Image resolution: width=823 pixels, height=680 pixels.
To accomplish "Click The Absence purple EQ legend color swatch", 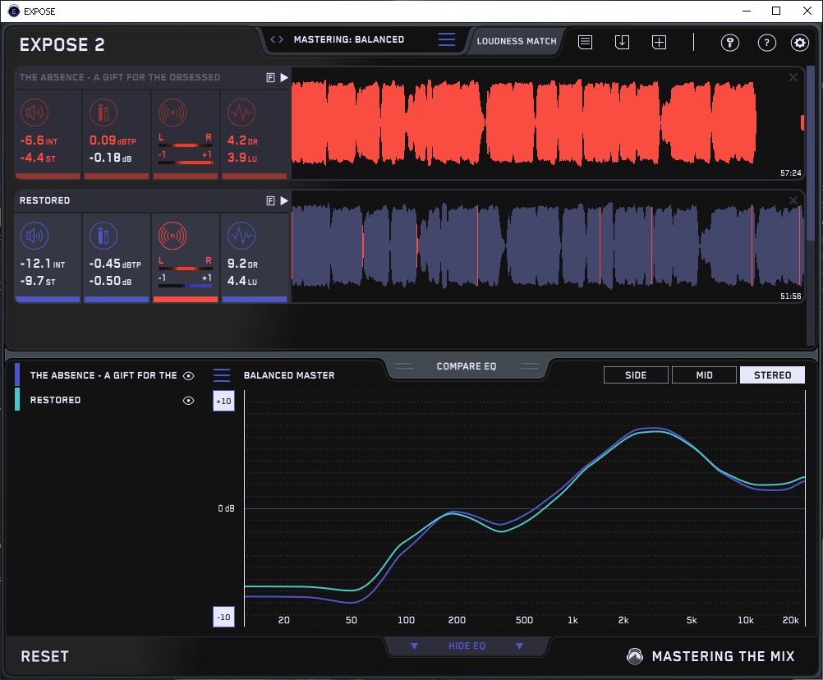I will click(17, 375).
